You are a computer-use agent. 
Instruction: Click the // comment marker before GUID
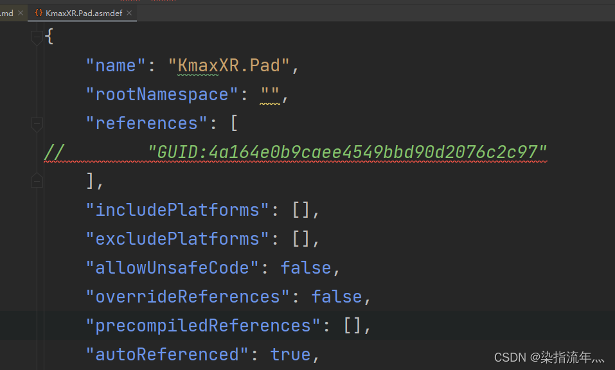click(x=54, y=152)
